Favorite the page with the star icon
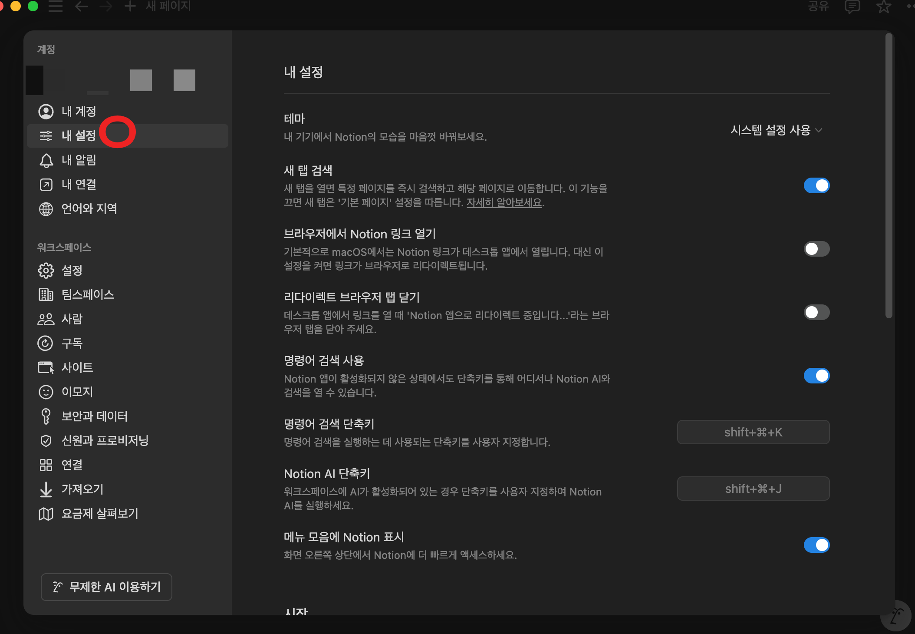The width and height of the screenshot is (915, 634). coord(884,7)
